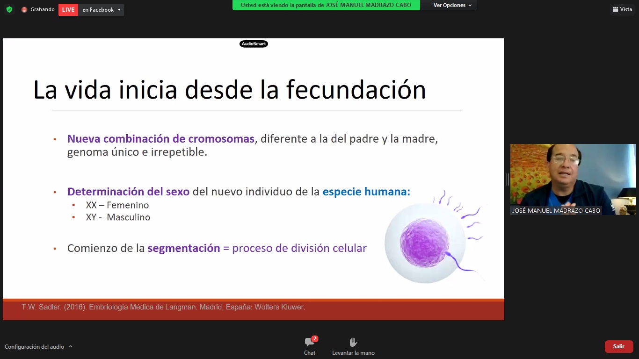Click the green screen-sharing notification banner
This screenshot has height=359, width=639.
coord(326,5)
